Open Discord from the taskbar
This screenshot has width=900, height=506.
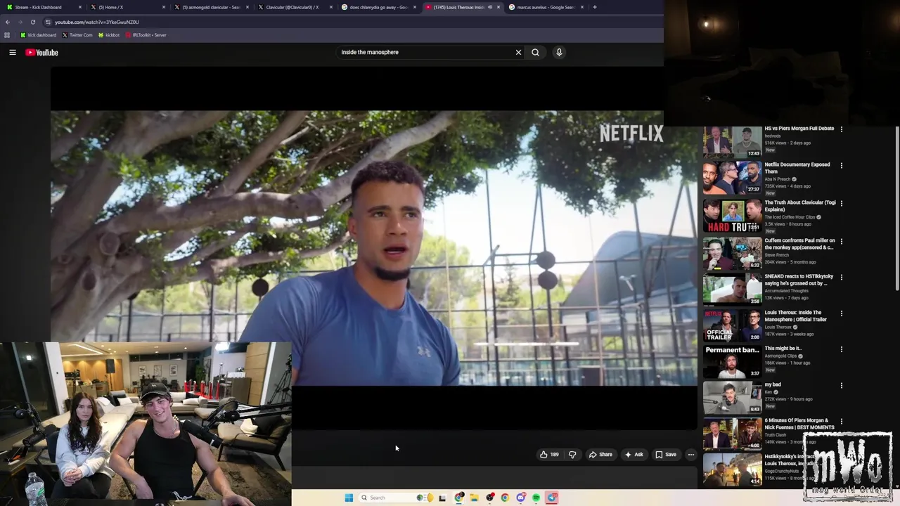click(x=521, y=498)
